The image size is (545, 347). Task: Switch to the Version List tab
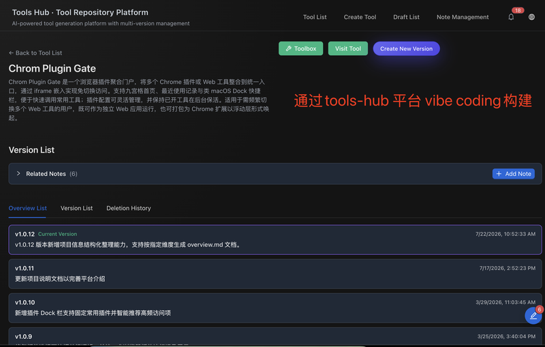pyautogui.click(x=76, y=209)
